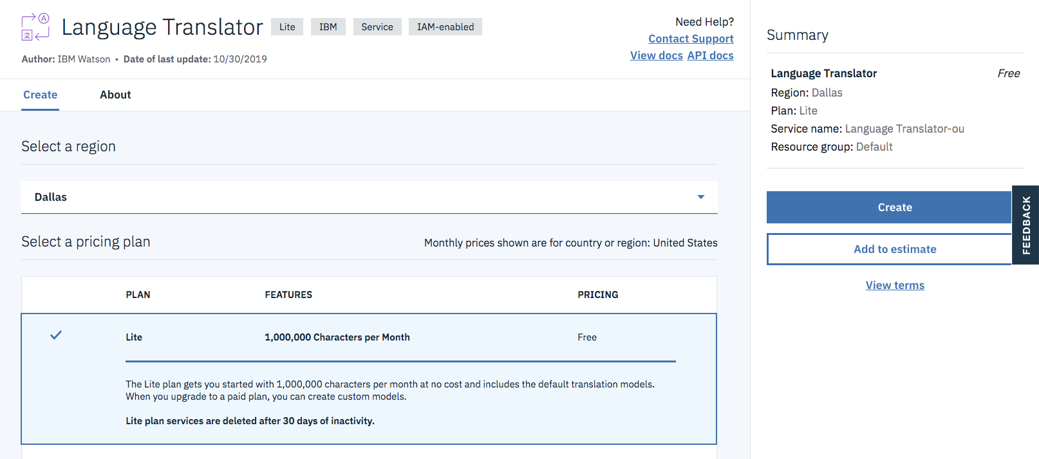1039x459 pixels.
Task: Switch to the Create tab
Action: 40,95
